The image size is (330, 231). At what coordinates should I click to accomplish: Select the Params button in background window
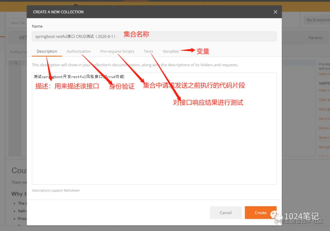tap(315, 38)
